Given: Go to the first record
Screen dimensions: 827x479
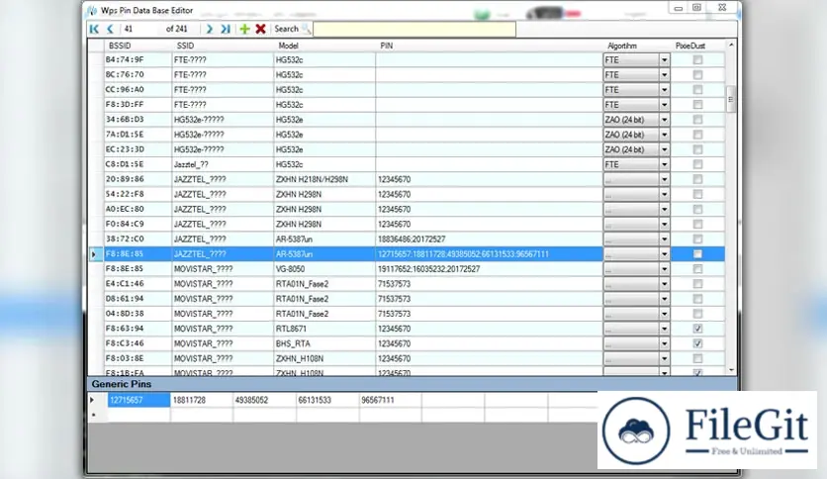Looking at the screenshot, I should point(94,29).
